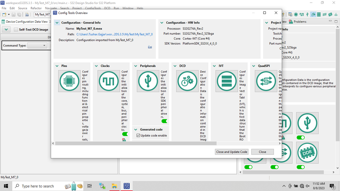
Task: Click the Task View icon in the taskbar
Action: (89, 186)
